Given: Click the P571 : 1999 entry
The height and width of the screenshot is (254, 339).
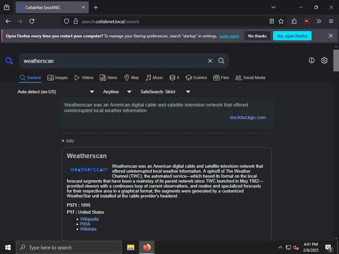Looking at the screenshot, I should 78,205.
